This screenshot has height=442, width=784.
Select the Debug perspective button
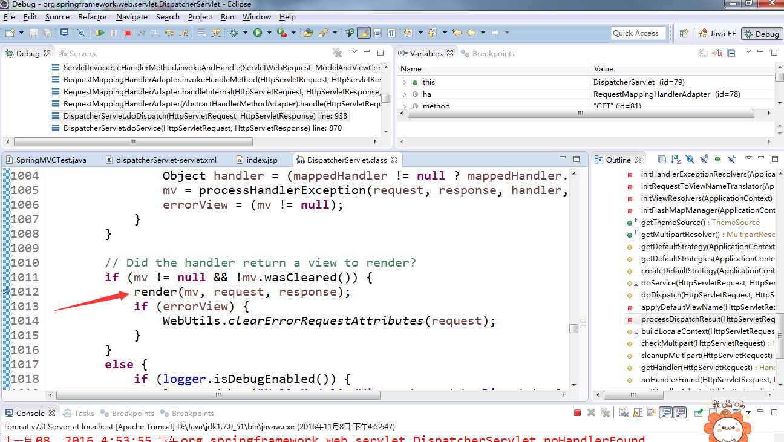[762, 34]
